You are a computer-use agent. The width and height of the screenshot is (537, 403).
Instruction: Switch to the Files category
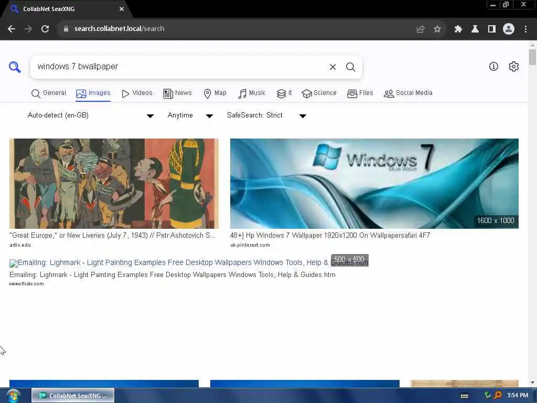click(360, 93)
